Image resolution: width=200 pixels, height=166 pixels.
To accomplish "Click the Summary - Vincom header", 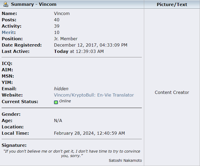I will (34, 4).
